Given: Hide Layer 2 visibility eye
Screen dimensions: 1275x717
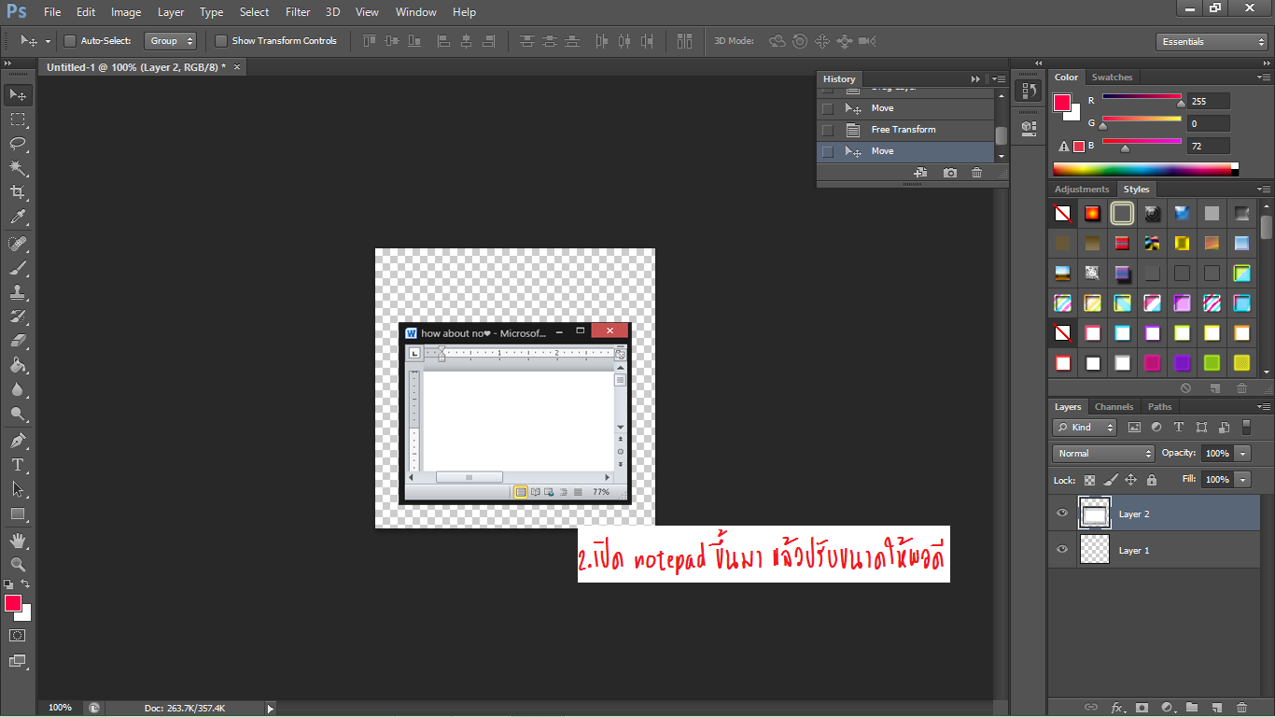Looking at the screenshot, I should 1062,513.
